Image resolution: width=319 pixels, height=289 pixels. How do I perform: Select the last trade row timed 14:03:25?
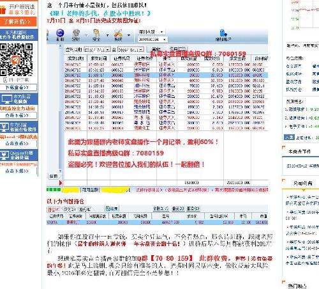[x=166, y=128]
